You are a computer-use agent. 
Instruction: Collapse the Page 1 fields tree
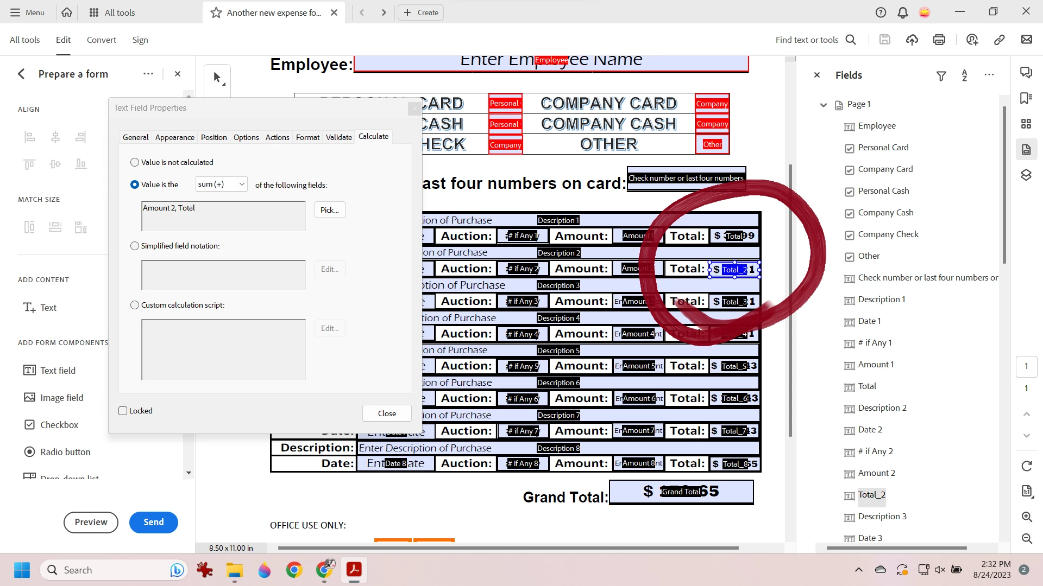pyautogui.click(x=824, y=105)
